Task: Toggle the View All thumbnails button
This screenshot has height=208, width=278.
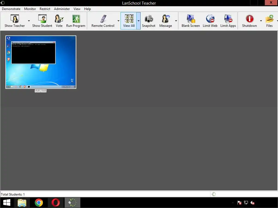Action: coord(129,21)
